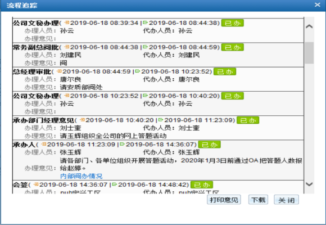Click 已办 badge of 承办人 step
This screenshot has height=225, width=326.
click(209, 145)
